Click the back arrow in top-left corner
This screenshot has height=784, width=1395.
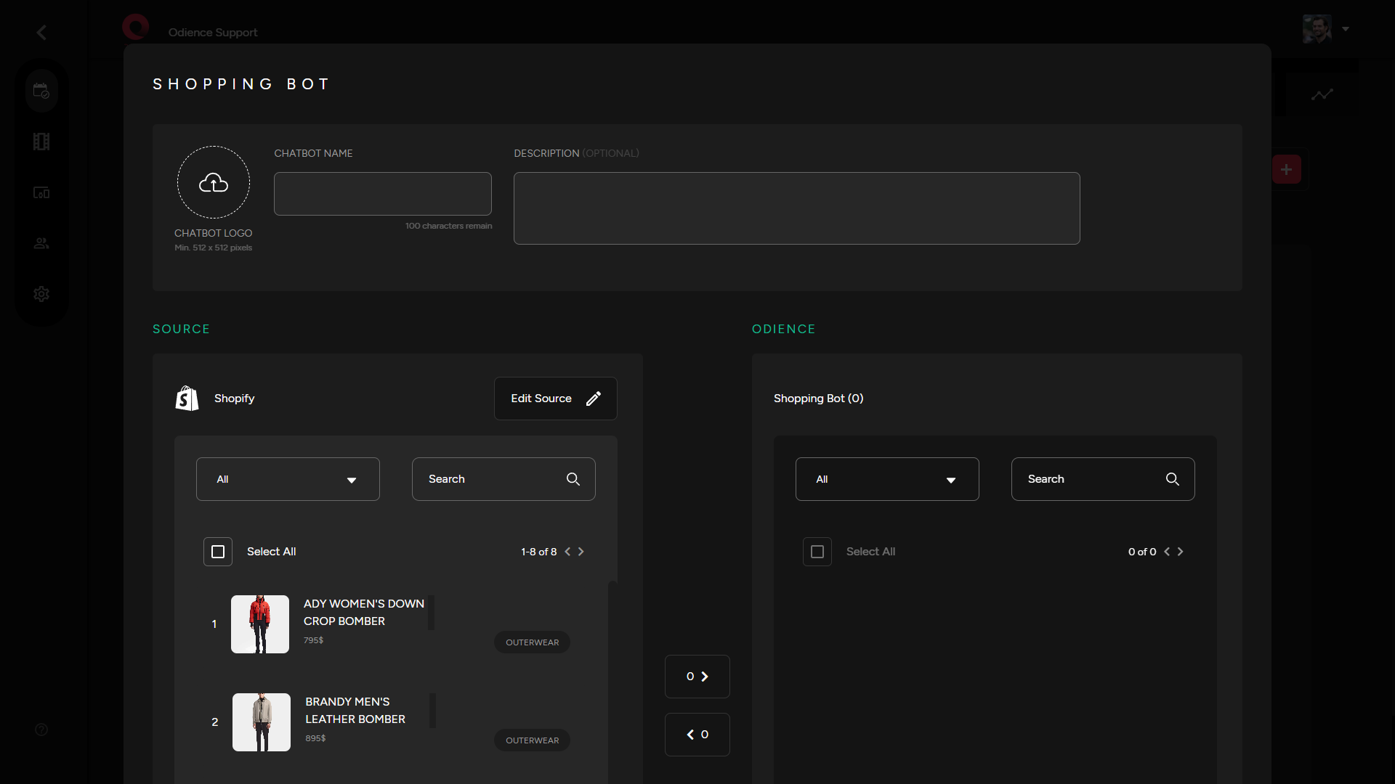point(41,33)
